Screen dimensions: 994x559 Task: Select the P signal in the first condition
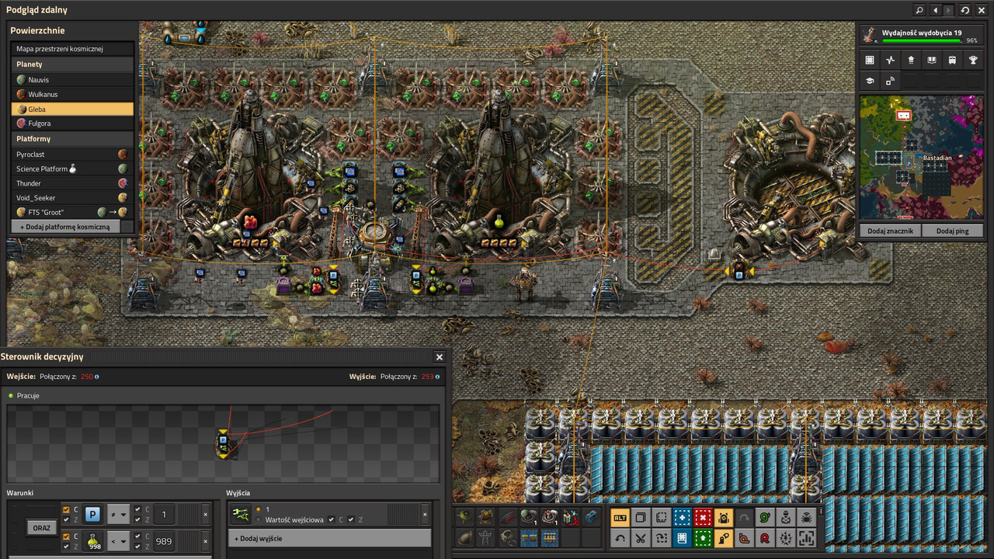coord(92,514)
